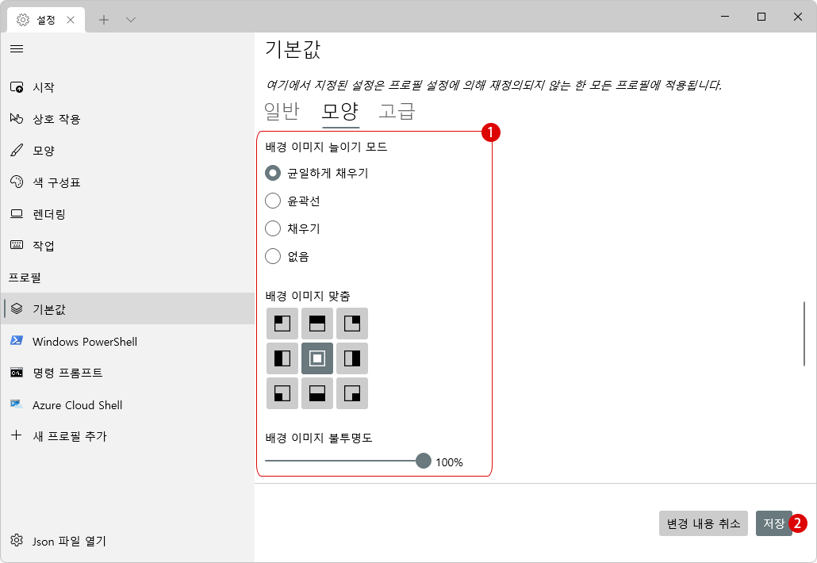Image resolution: width=817 pixels, height=563 pixels.
Task: Click the 배경 이미지 늘이기 모드 label
Action: pos(326,147)
